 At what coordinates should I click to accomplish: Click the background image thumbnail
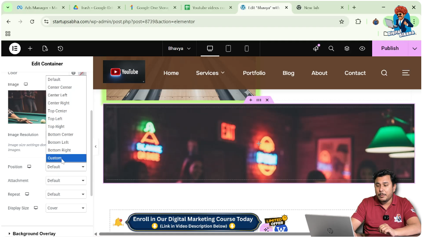point(27,107)
